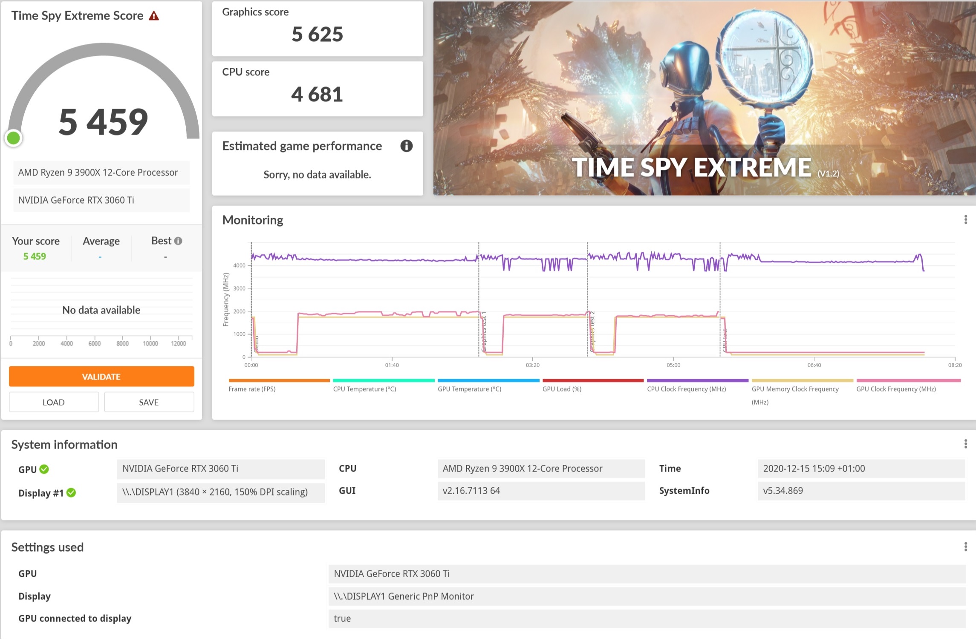Click the System information GPU value field

[x=221, y=469]
